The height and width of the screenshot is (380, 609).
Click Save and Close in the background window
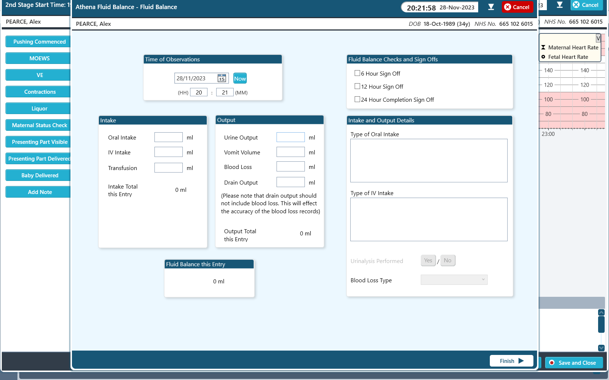point(574,363)
